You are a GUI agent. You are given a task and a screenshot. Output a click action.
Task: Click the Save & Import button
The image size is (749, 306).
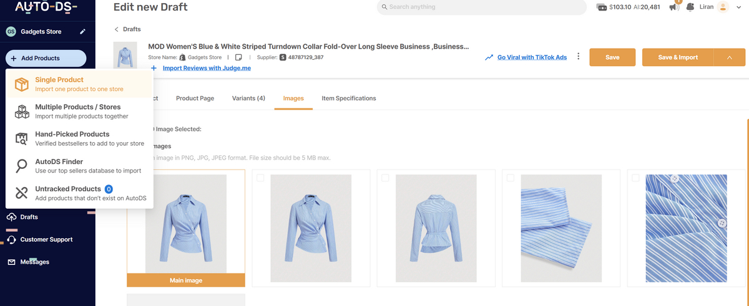[x=678, y=57]
